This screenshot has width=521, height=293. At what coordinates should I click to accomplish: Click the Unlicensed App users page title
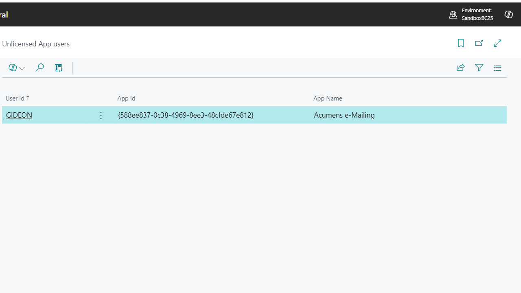36,44
